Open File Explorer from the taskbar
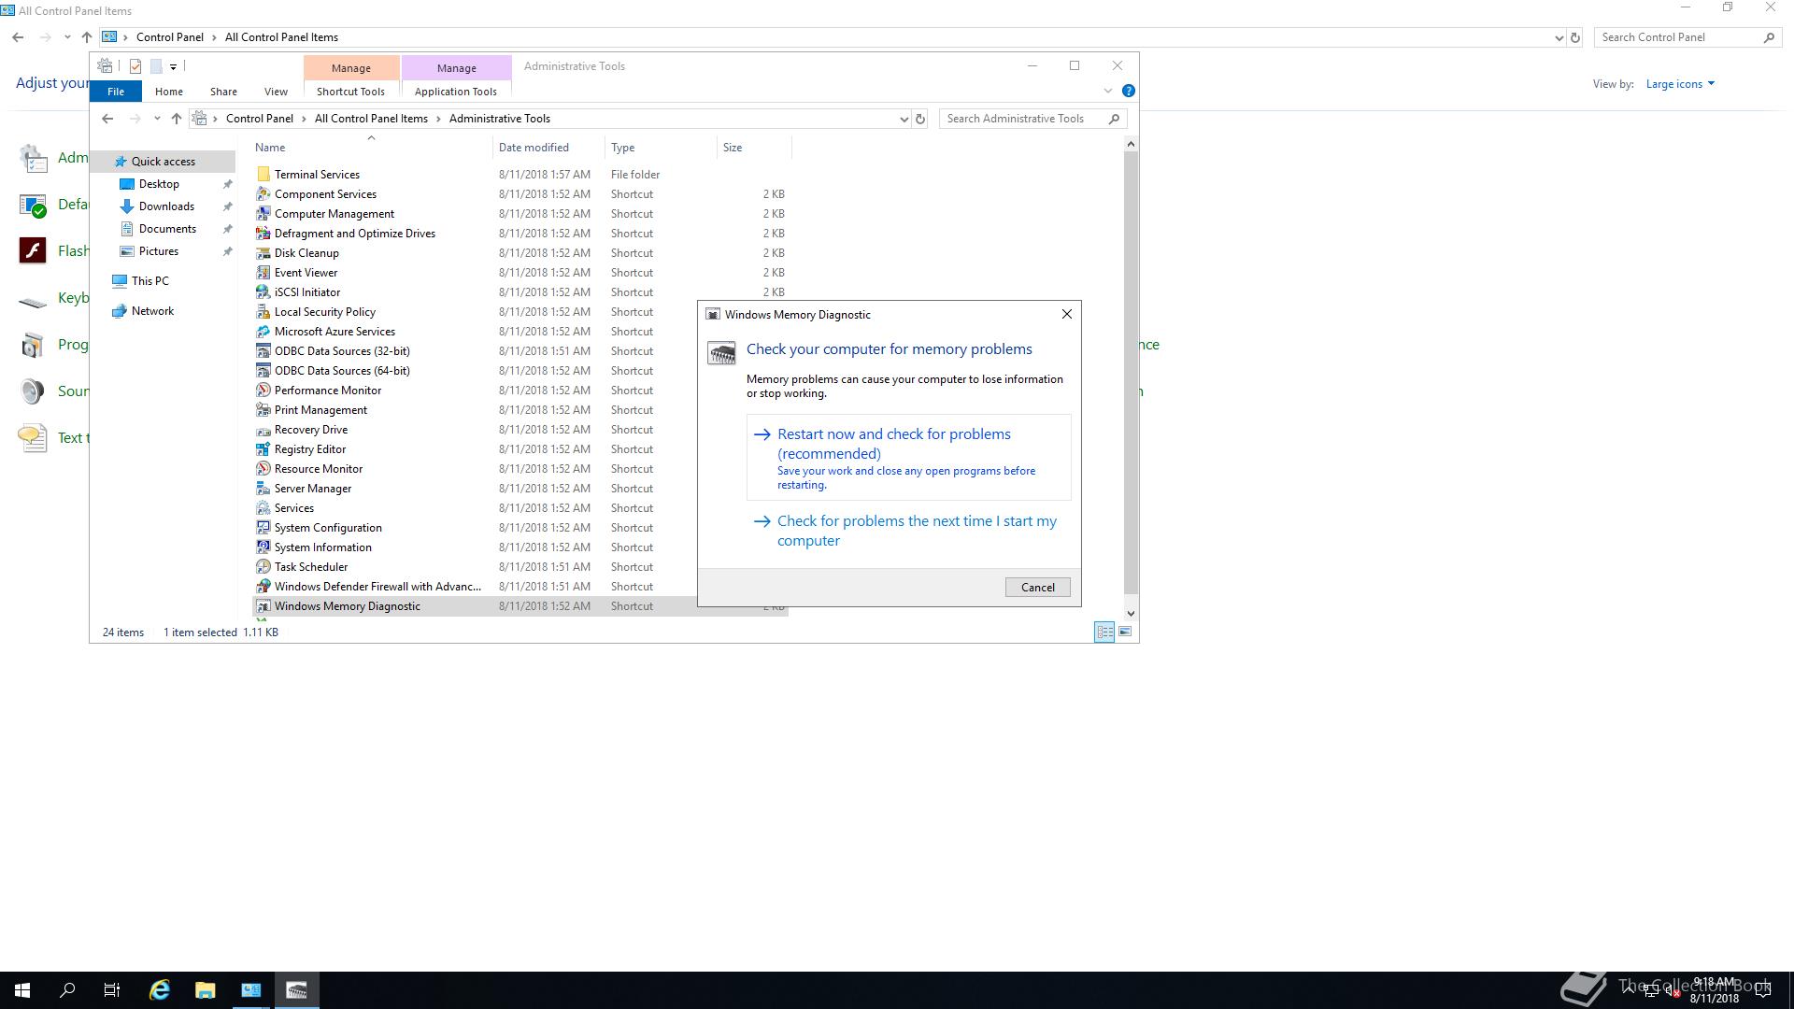1794x1009 pixels. click(x=206, y=990)
